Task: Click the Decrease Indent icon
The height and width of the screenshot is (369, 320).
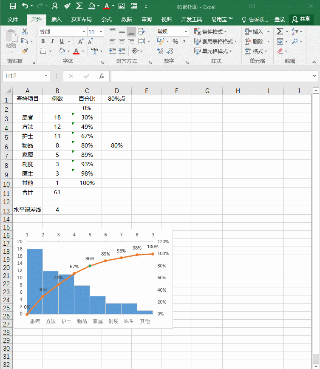Action: [x=113, y=51]
